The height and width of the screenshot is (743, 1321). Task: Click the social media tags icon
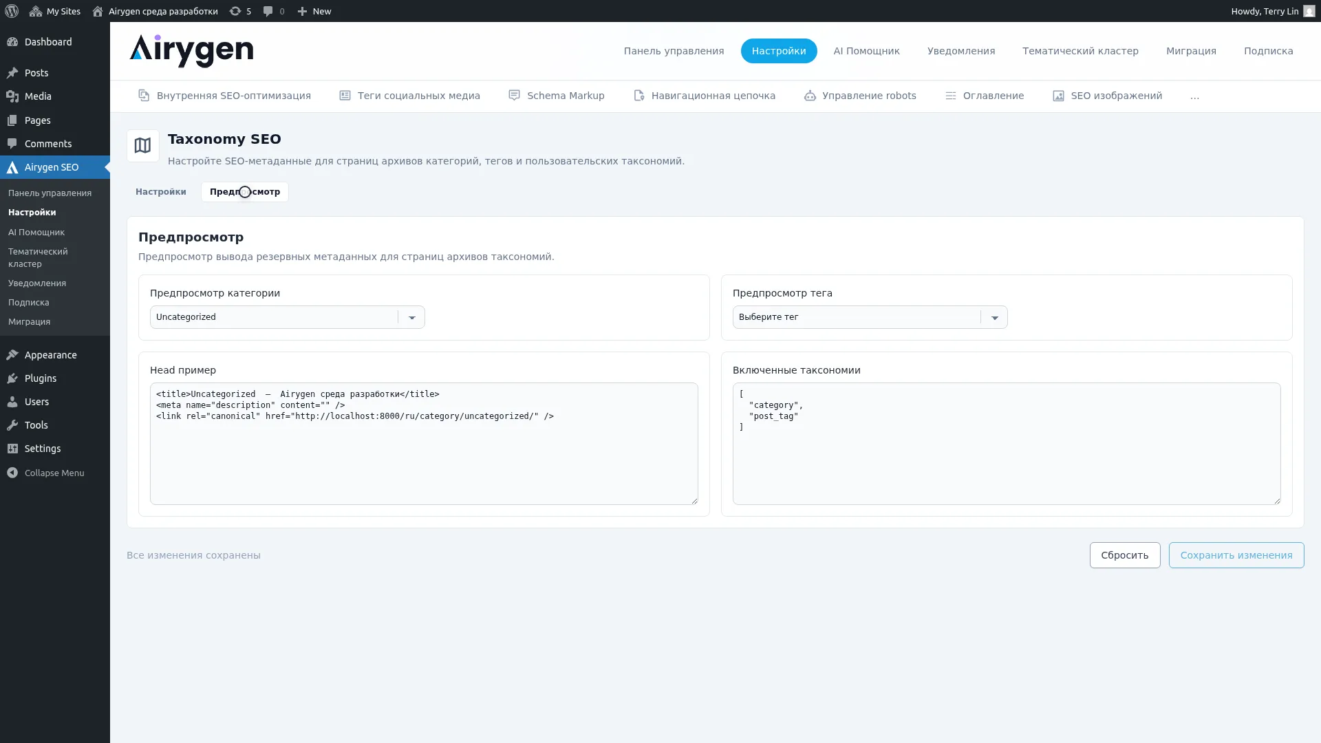(345, 96)
